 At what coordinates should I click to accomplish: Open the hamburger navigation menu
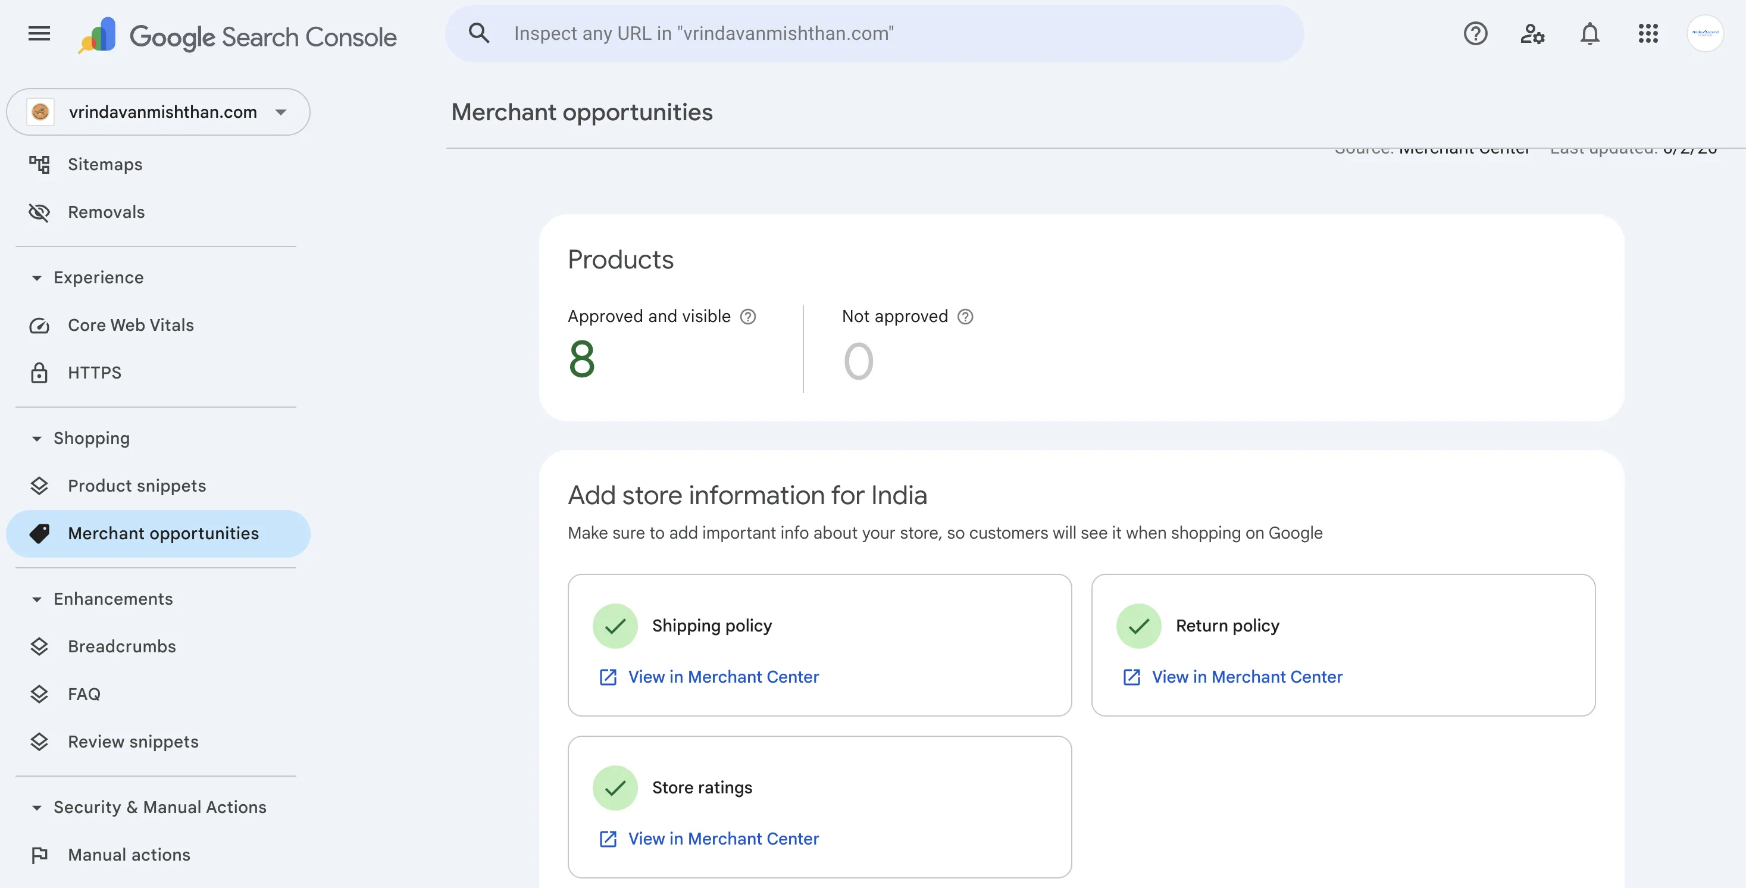(39, 33)
